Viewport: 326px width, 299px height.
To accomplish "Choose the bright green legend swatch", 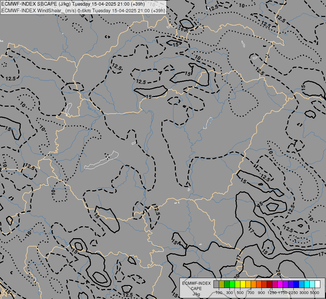I will [x=232, y=284].
